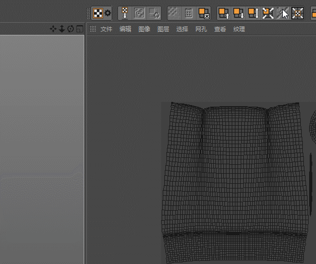Viewport: 316px width, 264px height.
Task: Click the orange square with X icon
Action: click(204, 13)
